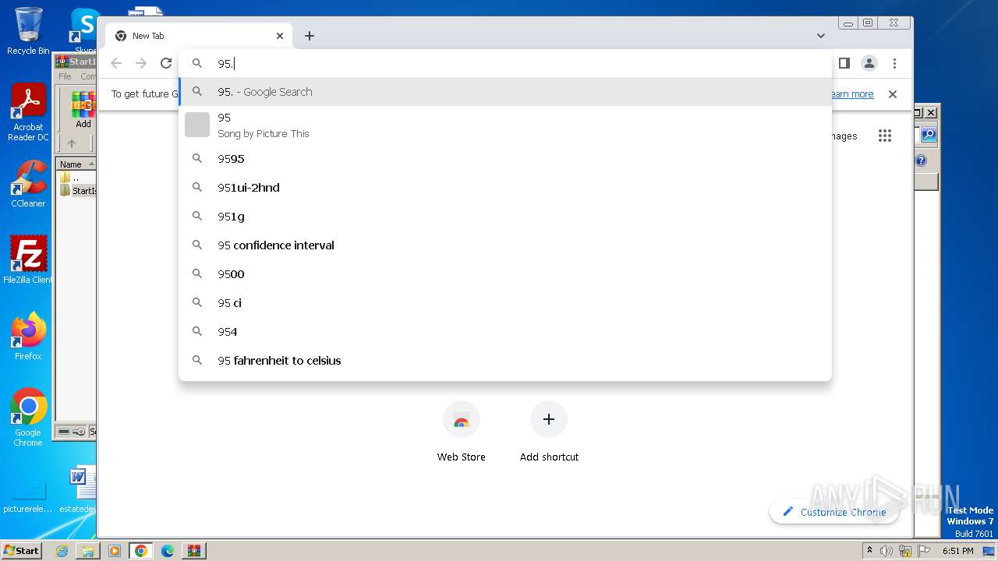Choose '95 fahrenheit to celsius' suggestion
This screenshot has width=998, height=561.
click(505, 361)
